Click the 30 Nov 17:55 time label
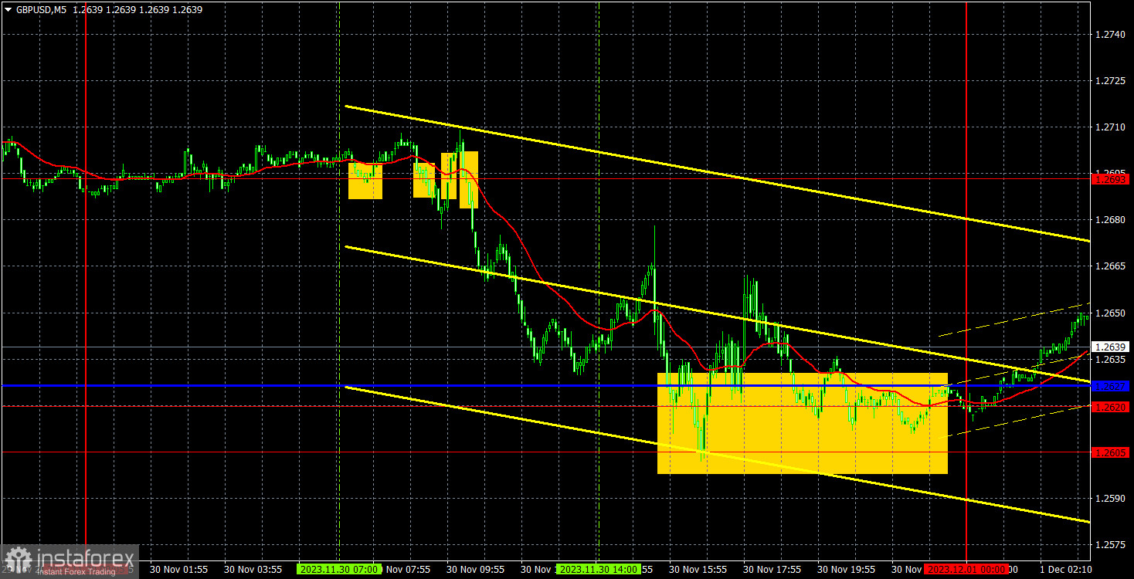The height and width of the screenshot is (579, 1134). (x=772, y=569)
